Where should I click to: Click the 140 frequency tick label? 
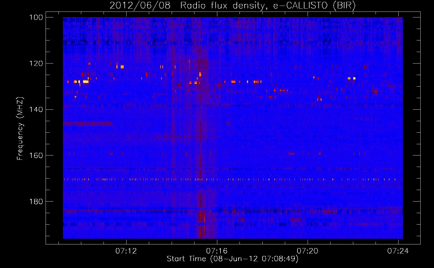[x=36, y=110]
